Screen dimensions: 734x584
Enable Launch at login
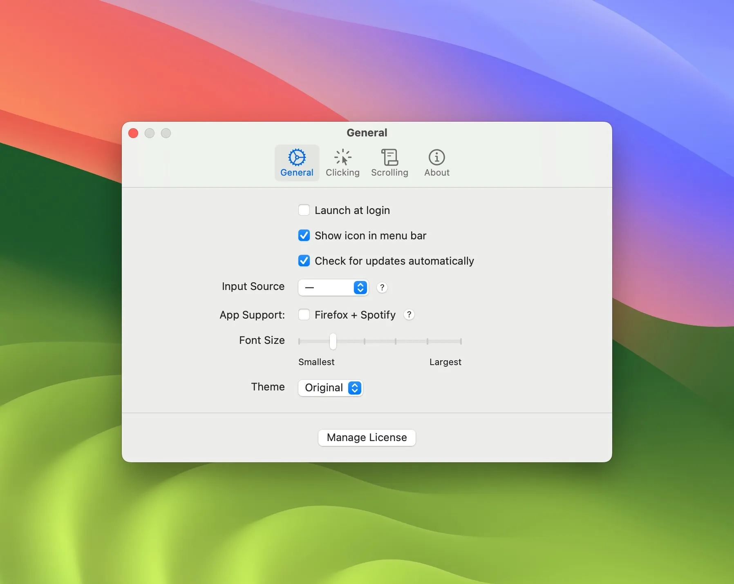[304, 210]
